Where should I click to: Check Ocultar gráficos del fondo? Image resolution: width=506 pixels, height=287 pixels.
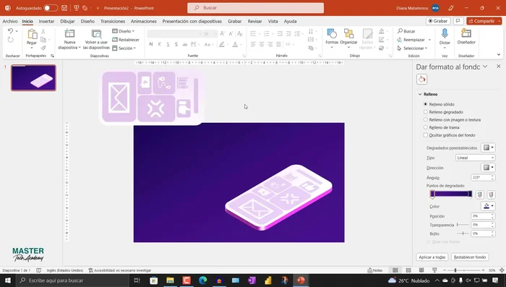[426, 135]
